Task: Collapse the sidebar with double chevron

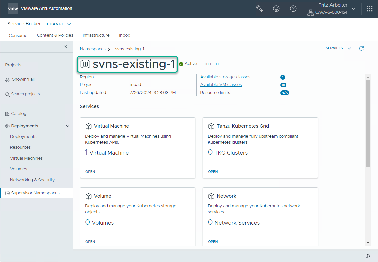Action: (x=65, y=46)
